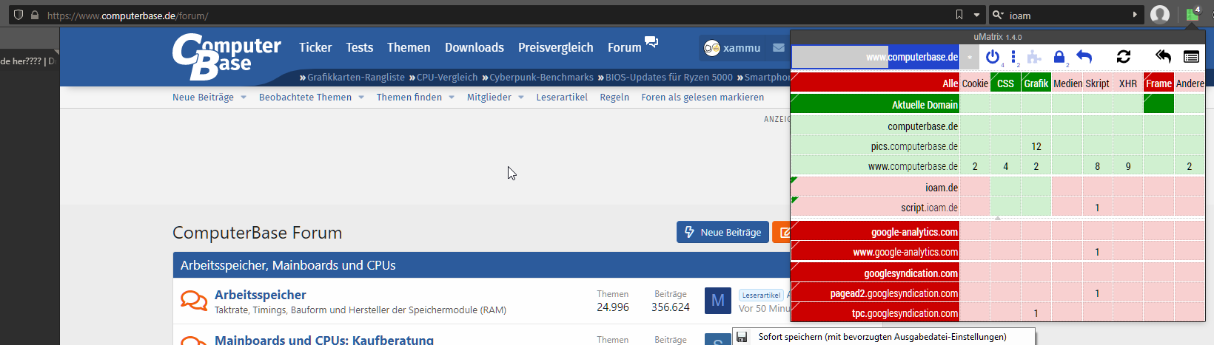The image size is (1214, 345).
Task: Open Mainboards und CPUs: Kaufberatung forum
Action: pos(324,340)
